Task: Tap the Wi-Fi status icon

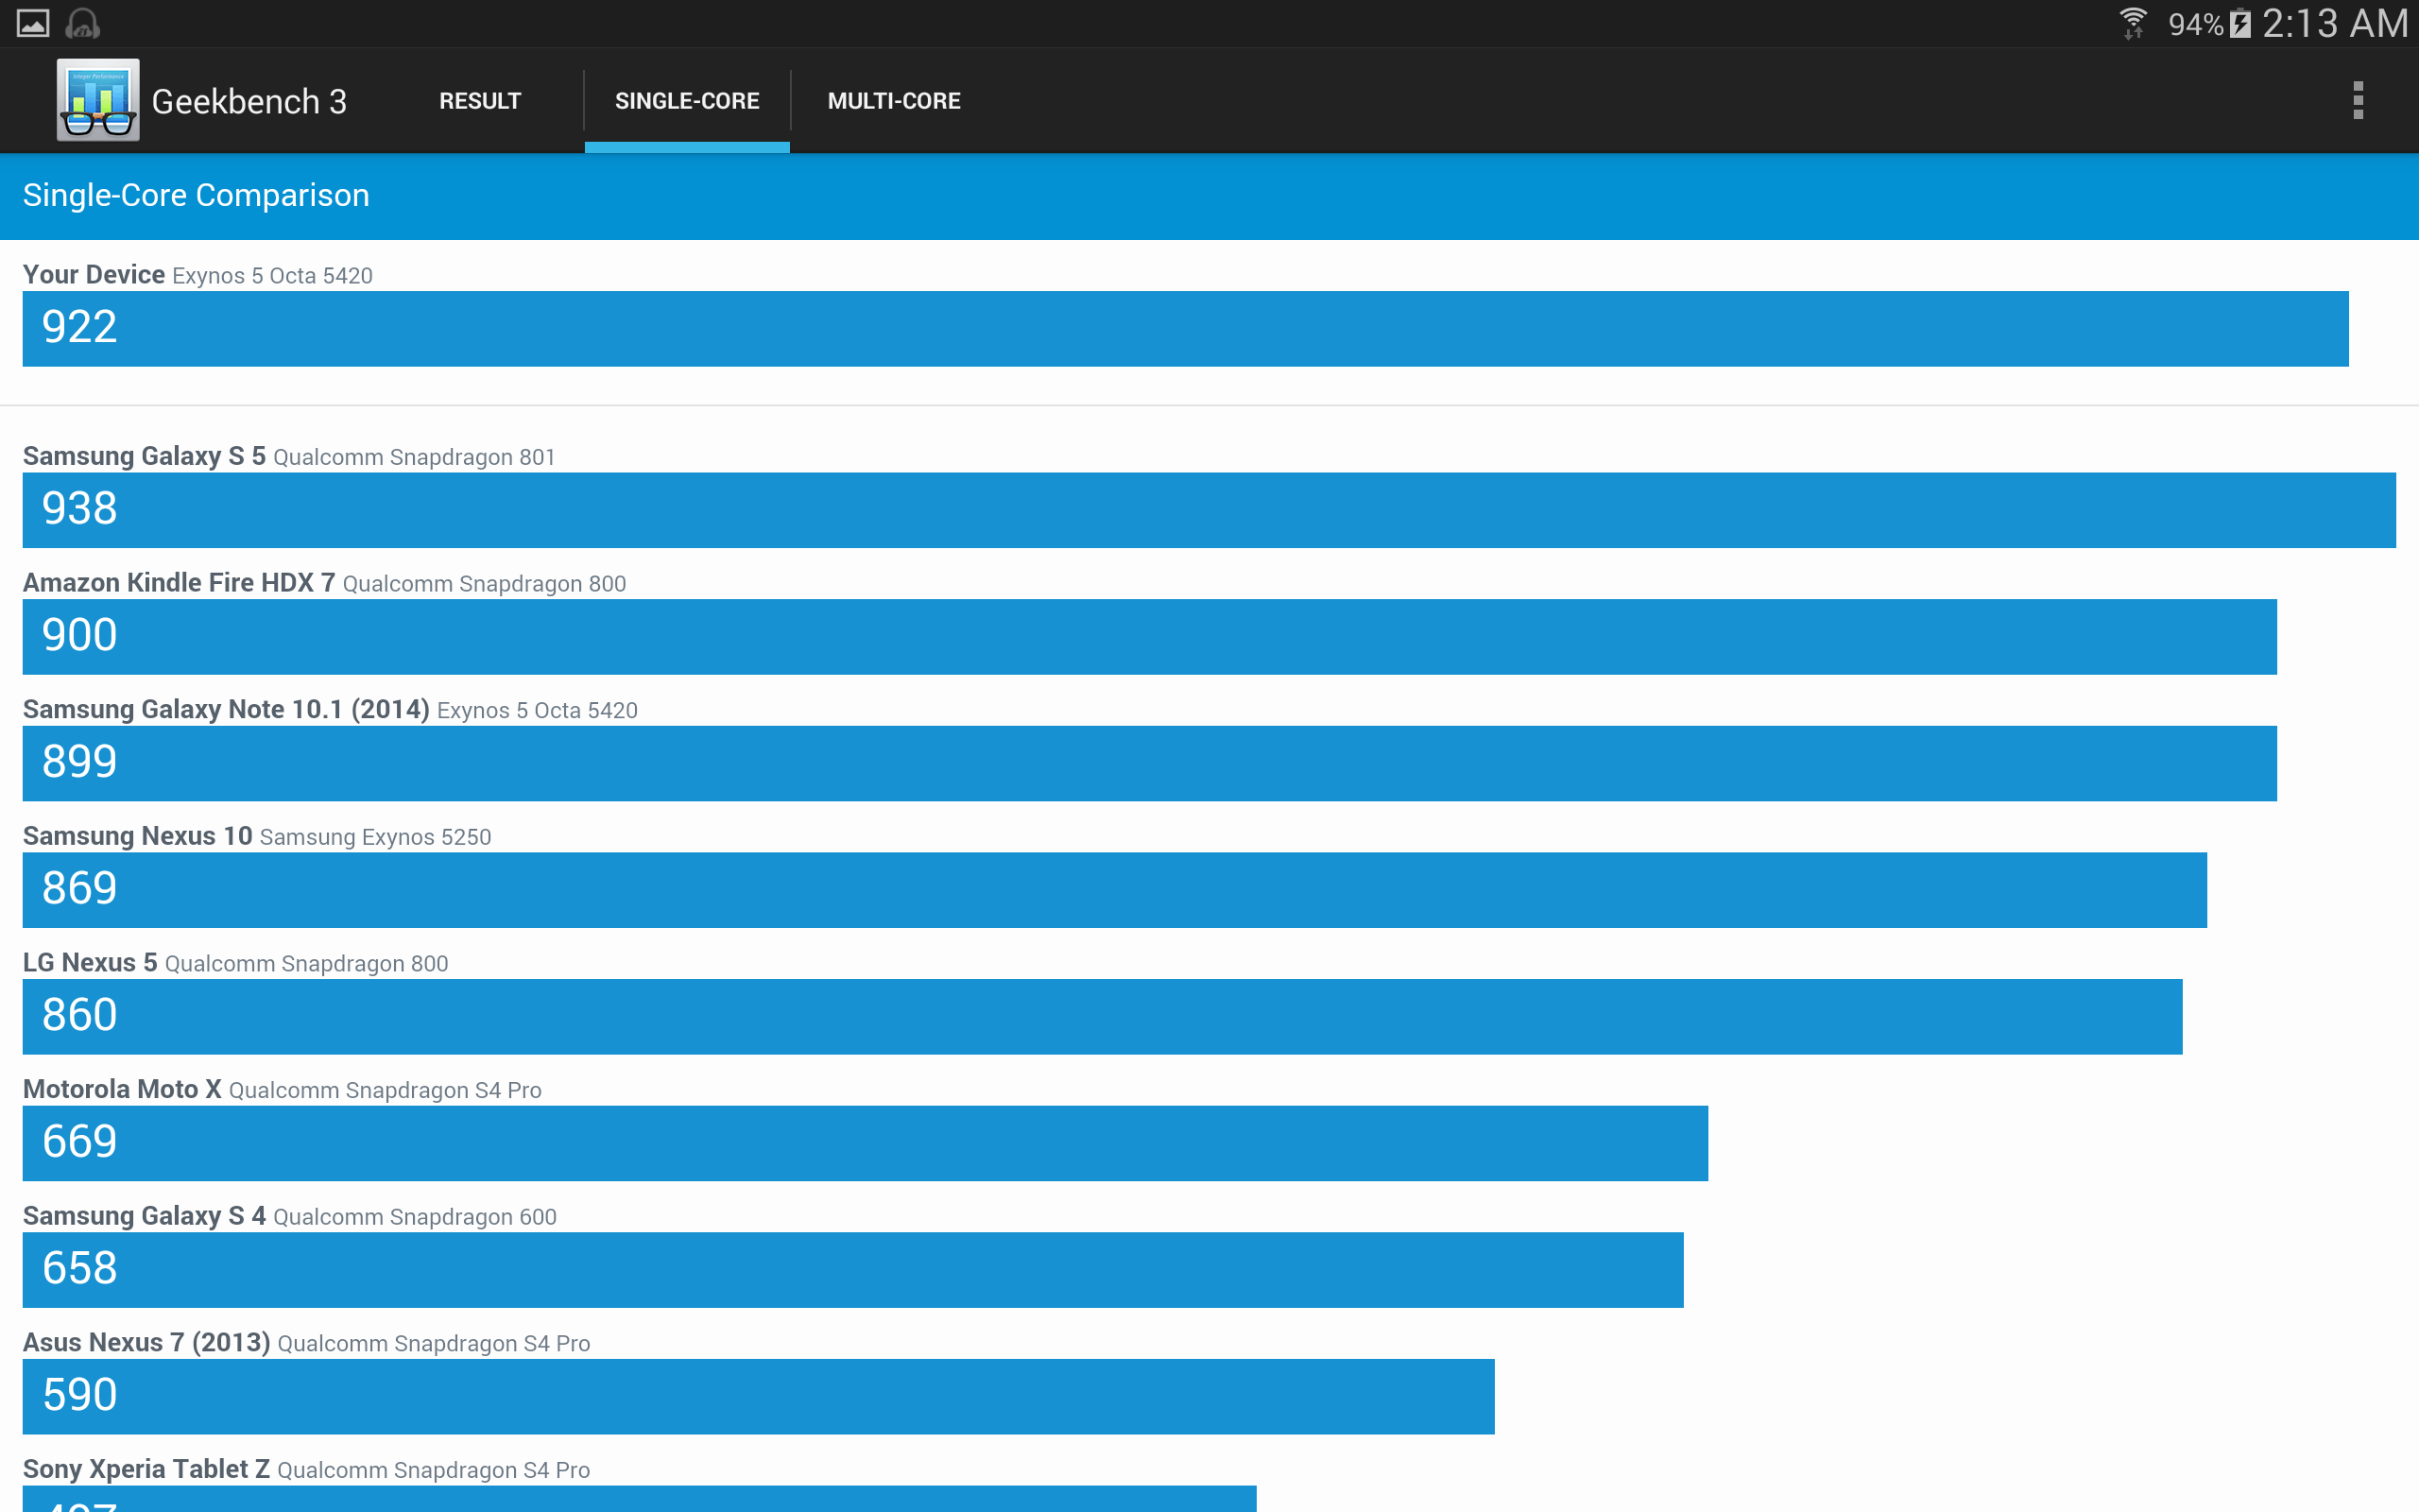Action: coord(2132,23)
